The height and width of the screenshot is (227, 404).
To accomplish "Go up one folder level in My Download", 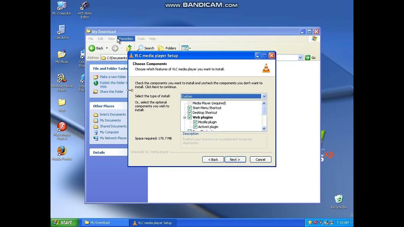I will (x=129, y=48).
